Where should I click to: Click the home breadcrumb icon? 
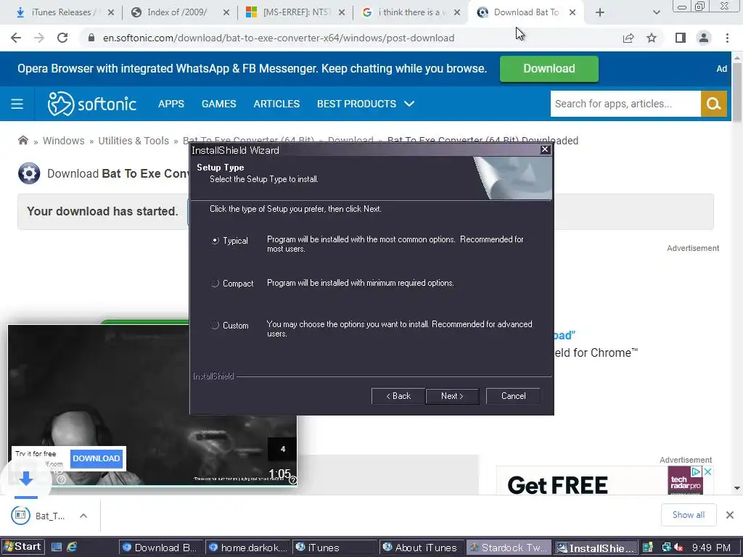coord(22,140)
